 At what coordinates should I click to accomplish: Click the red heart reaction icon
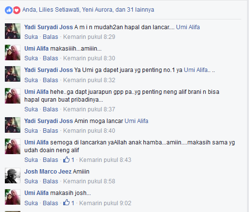click(x=17, y=10)
